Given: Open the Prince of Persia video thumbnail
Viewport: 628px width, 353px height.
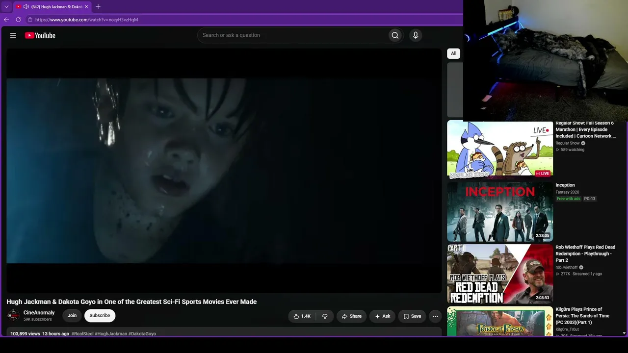Looking at the screenshot, I should pos(500,322).
